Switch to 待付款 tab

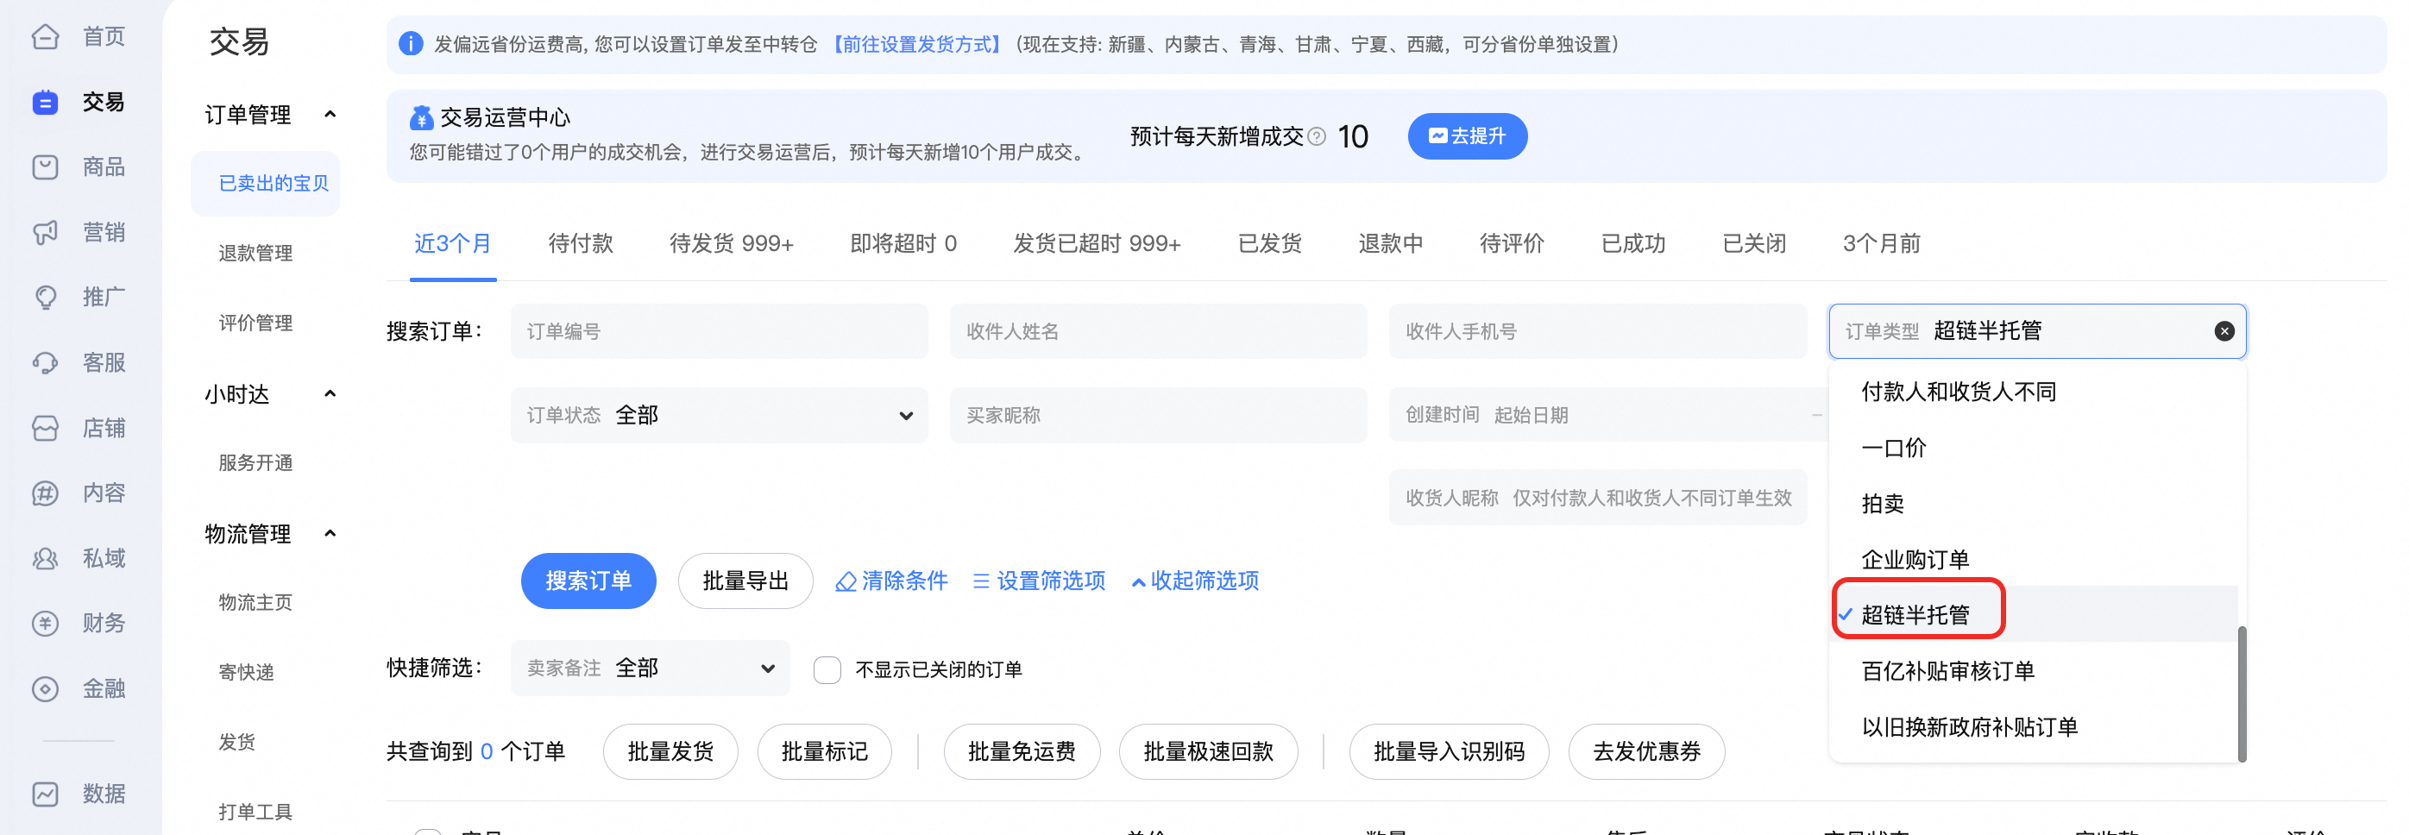tap(581, 243)
